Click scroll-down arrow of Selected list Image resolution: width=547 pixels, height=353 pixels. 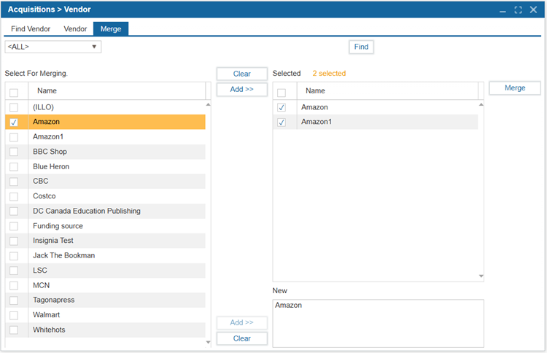point(481,276)
